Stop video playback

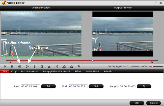12,66
